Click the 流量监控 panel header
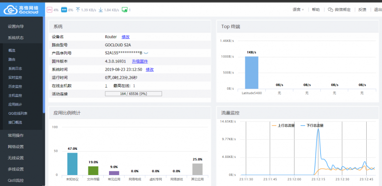Screen dimensions: 382x186 [x=298, y=113]
